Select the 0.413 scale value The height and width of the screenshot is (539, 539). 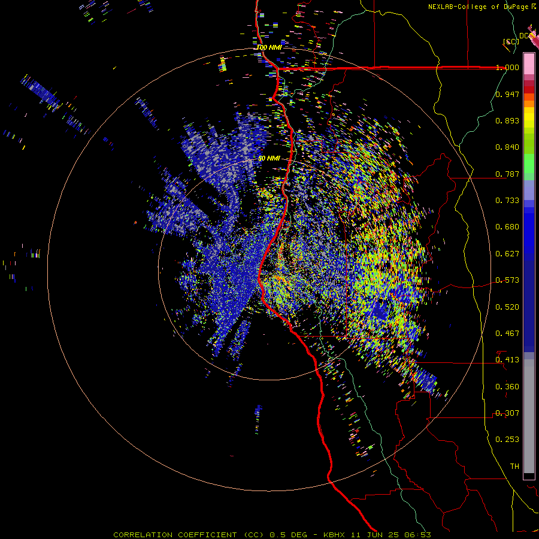pyautogui.click(x=507, y=360)
